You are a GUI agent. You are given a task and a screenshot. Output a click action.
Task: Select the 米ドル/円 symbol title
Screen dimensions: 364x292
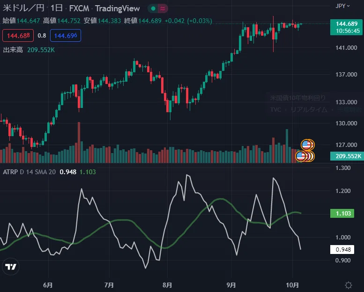tap(23, 8)
